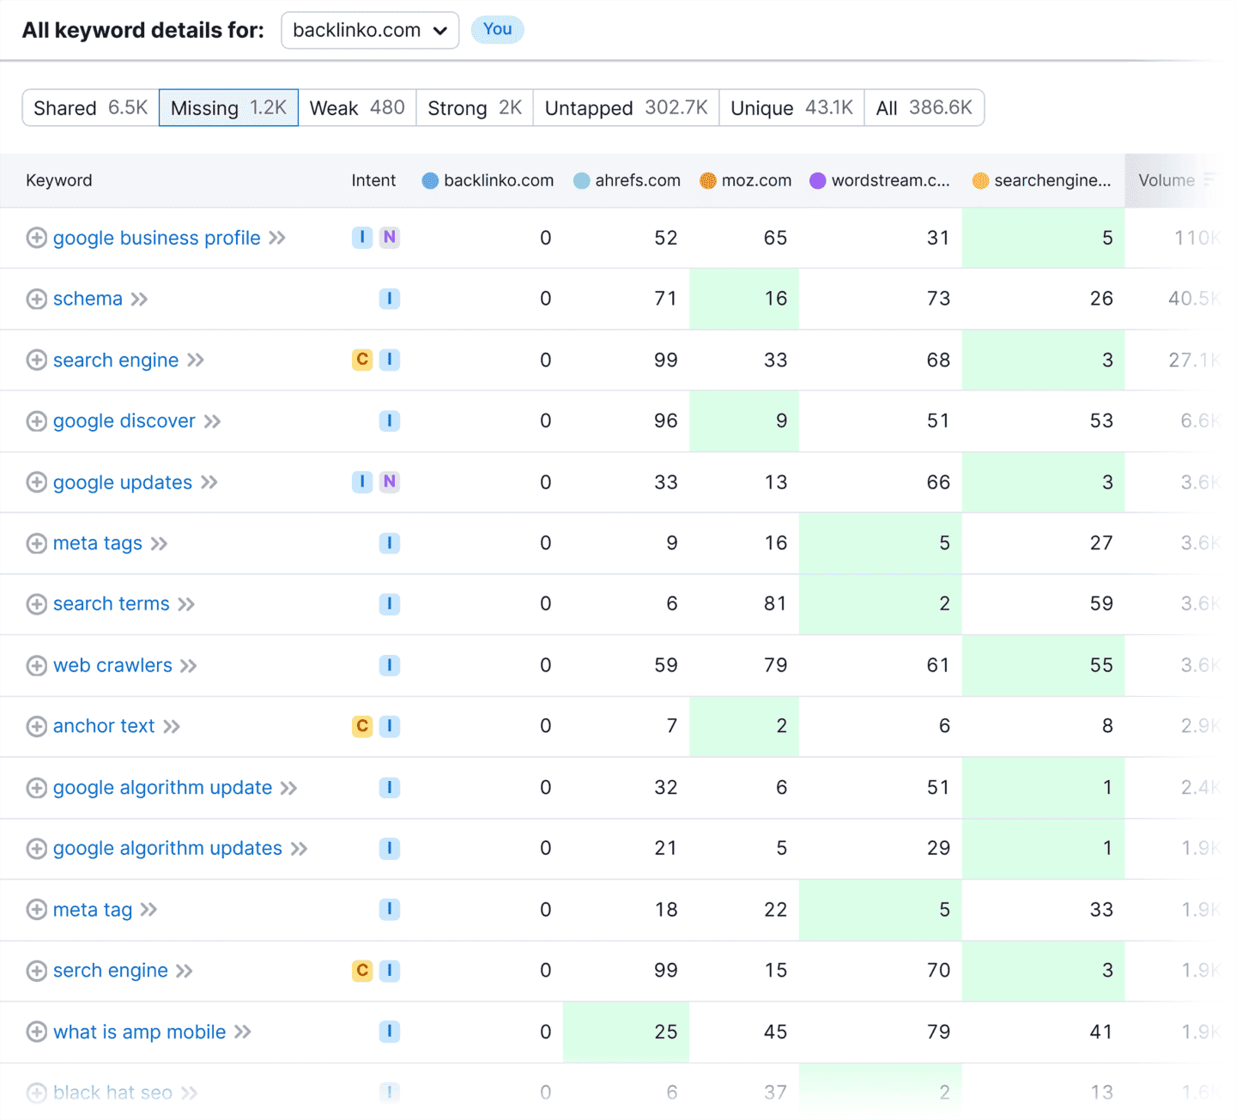This screenshot has width=1236, height=1120.
Task: Click plus icon beside web crawlers
Action: (36, 665)
